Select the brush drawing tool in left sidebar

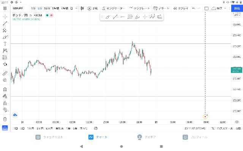(5, 37)
